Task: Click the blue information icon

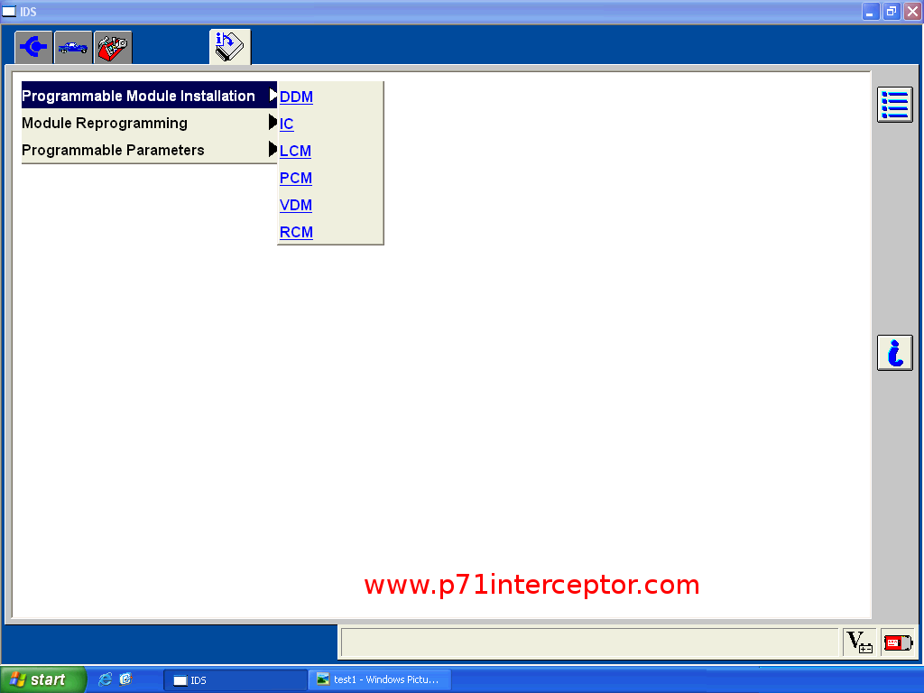Action: 894,353
